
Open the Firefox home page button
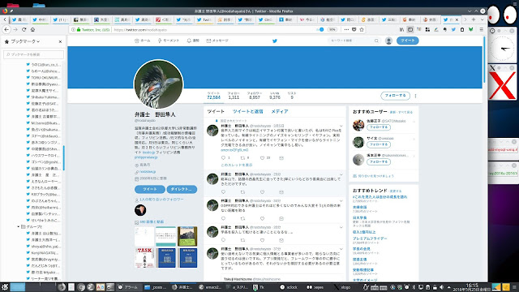32,29
